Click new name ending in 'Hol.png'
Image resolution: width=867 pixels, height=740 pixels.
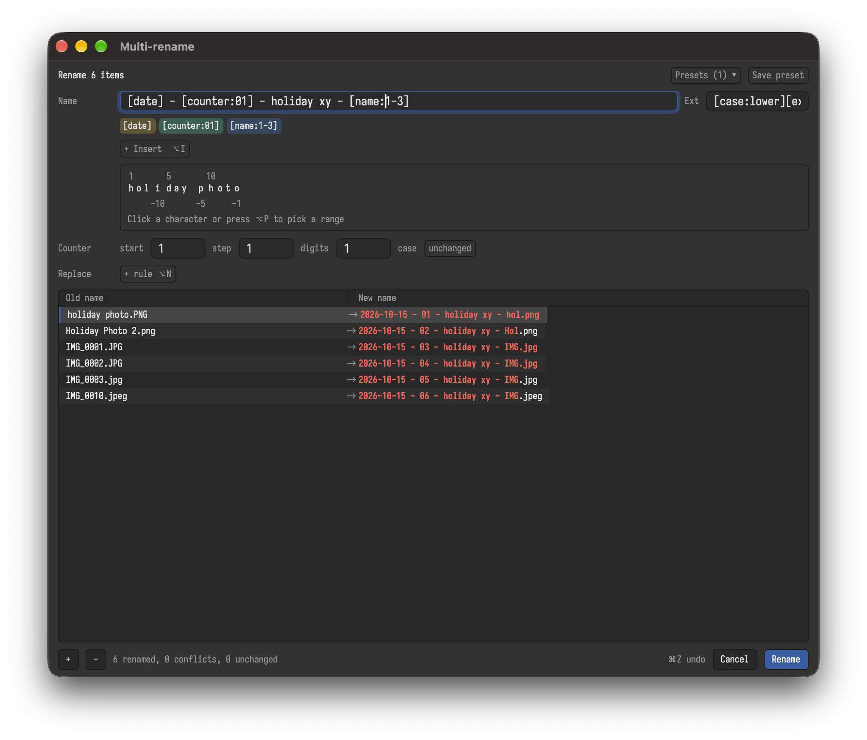[x=448, y=331]
